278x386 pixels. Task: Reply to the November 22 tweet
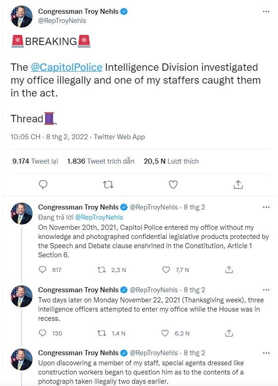[x=43, y=333]
